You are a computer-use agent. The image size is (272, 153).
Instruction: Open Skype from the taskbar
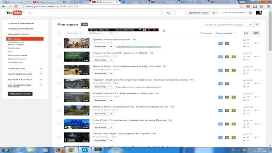(85, 150)
